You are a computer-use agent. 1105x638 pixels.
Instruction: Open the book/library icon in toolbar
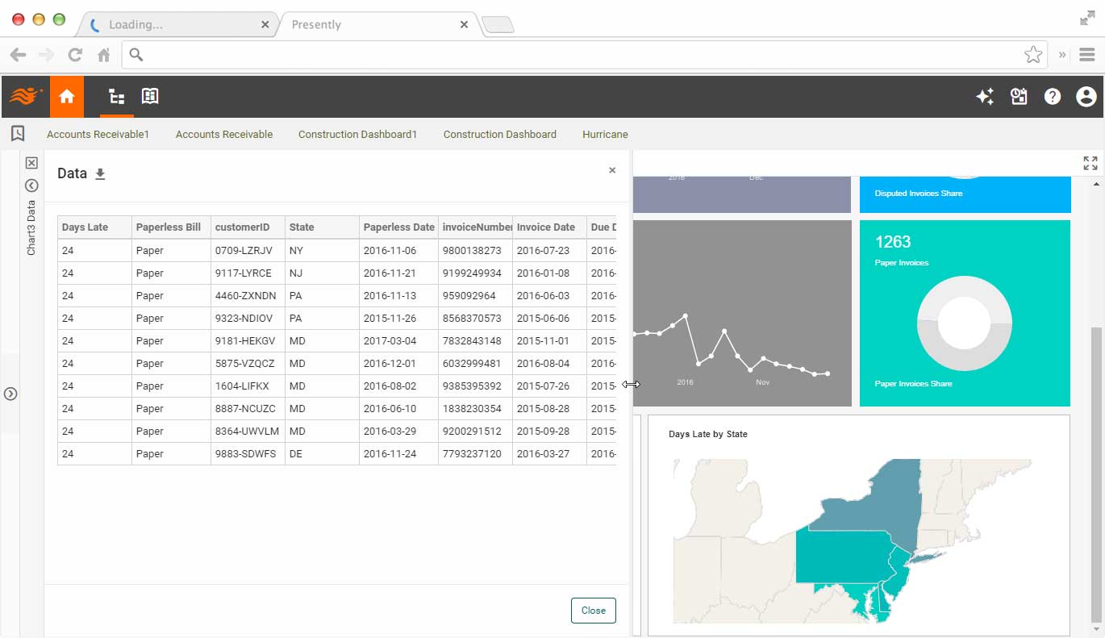(150, 96)
